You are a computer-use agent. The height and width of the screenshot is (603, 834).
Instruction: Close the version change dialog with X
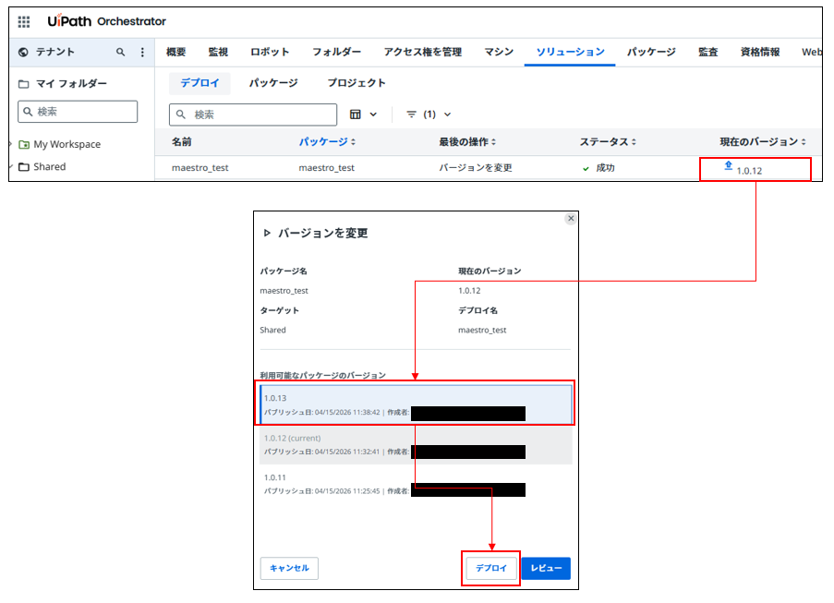click(571, 219)
